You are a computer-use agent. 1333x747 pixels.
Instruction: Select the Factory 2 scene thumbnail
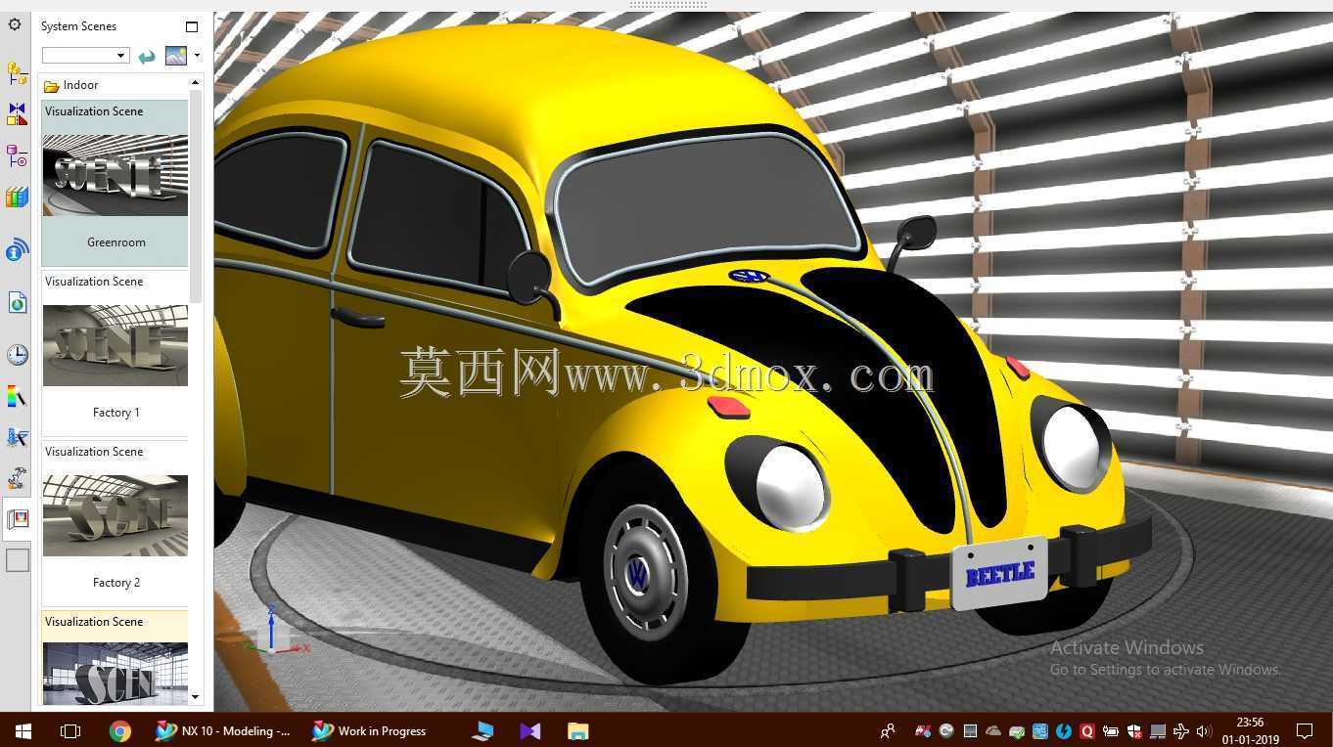115,515
